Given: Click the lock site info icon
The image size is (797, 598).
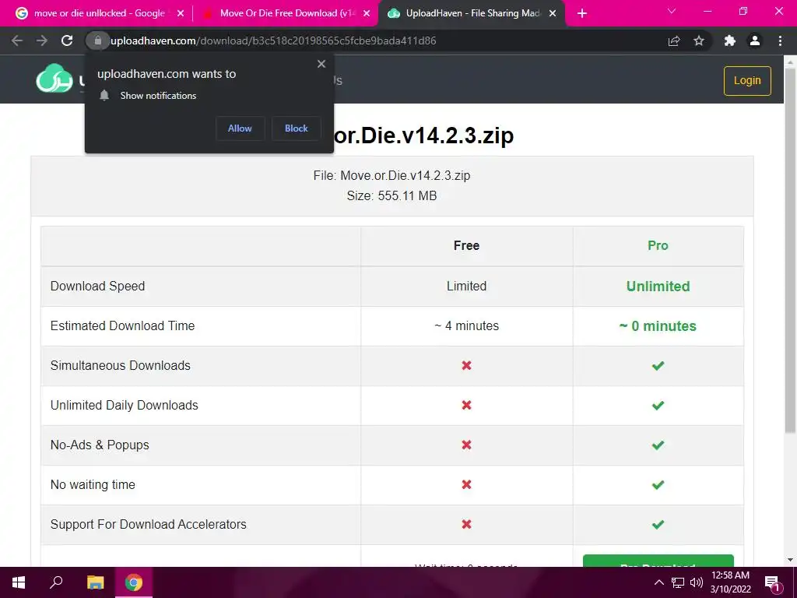Looking at the screenshot, I should [97, 40].
